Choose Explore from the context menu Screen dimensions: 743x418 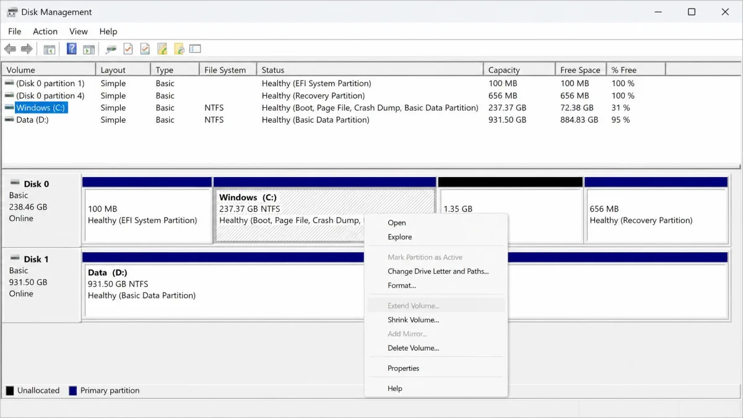436,237
